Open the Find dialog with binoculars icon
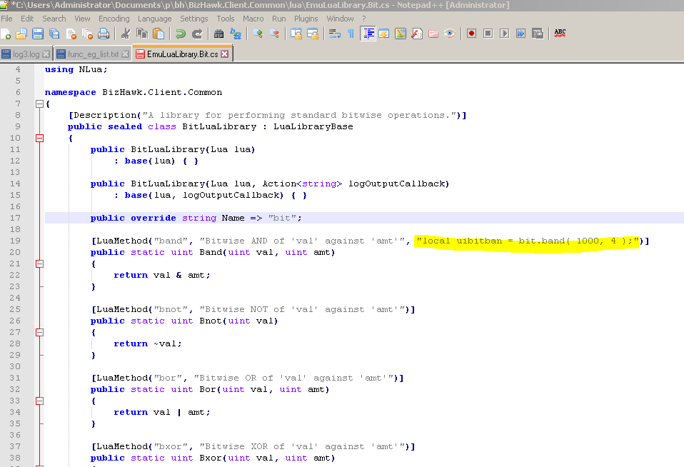The height and width of the screenshot is (467, 684). point(220,33)
